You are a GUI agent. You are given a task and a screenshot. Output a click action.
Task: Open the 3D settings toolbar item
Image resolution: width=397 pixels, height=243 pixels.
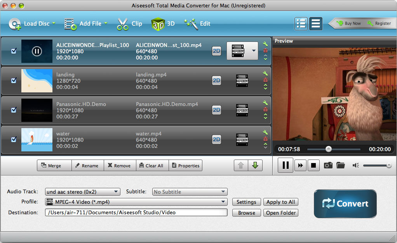click(163, 24)
